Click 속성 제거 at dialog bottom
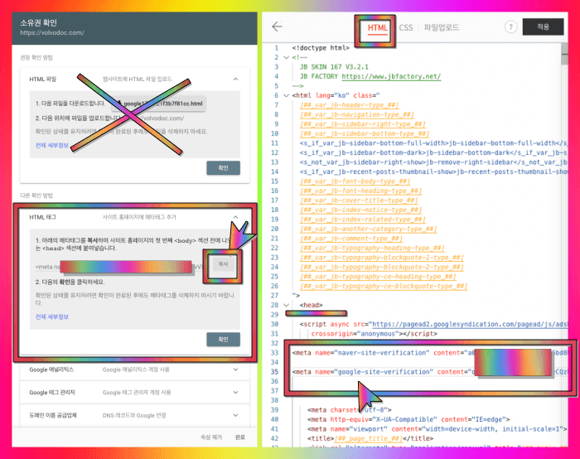580x459 pixels. click(211, 437)
